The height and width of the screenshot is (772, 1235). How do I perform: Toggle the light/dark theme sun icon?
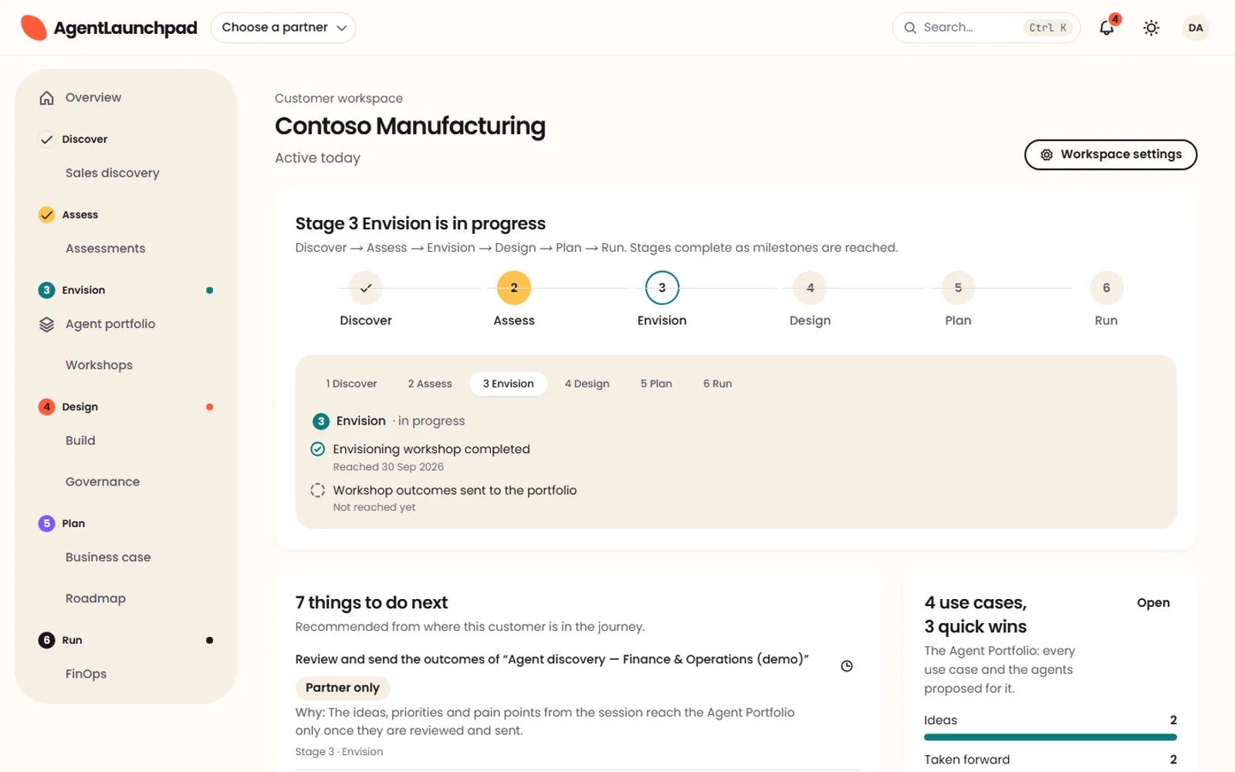1151,28
